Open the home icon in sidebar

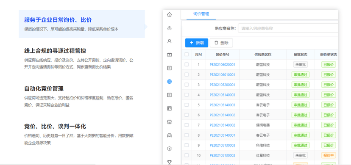point(170,14)
